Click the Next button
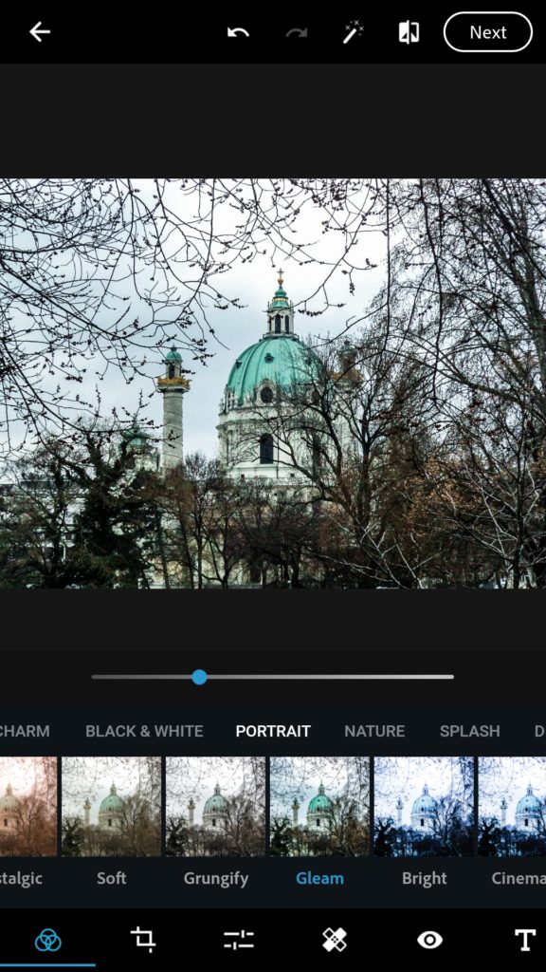This screenshot has height=972, width=546. 488,32
